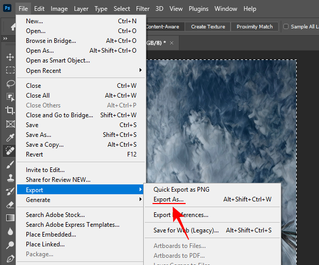Open the Help menu
The width and height of the screenshot is (319, 265).
[250, 9]
